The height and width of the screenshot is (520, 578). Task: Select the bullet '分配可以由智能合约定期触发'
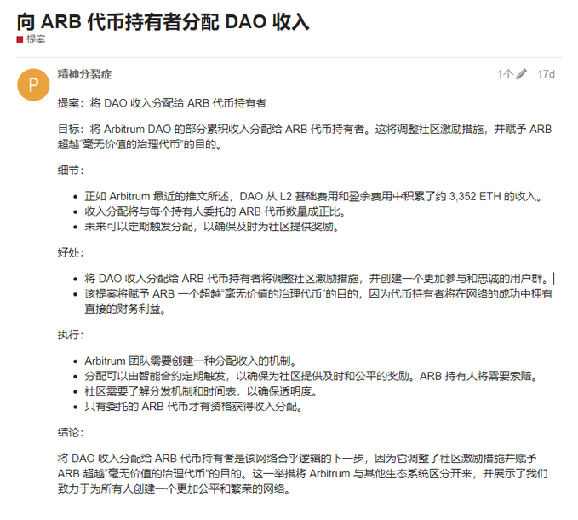point(312,376)
